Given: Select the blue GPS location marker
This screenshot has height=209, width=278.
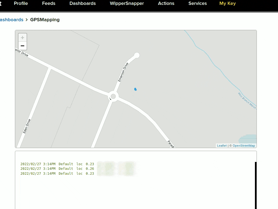Looking at the screenshot, I should (135, 89).
